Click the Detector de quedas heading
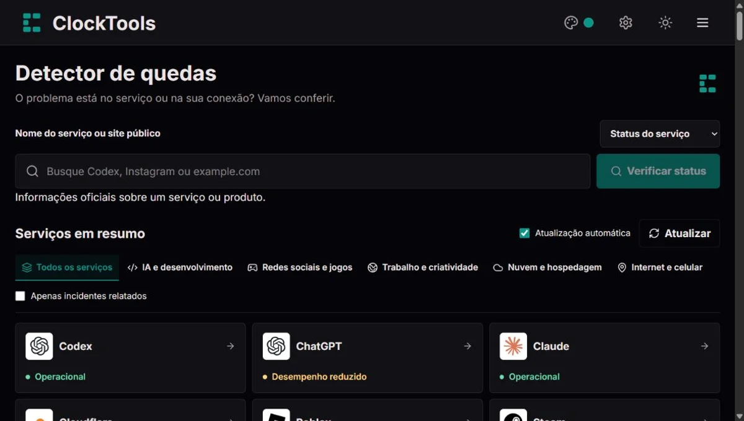This screenshot has height=421, width=744. point(116,74)
